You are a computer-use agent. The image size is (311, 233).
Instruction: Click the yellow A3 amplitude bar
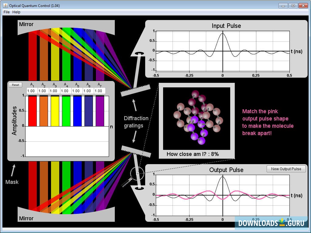(55, 111)
